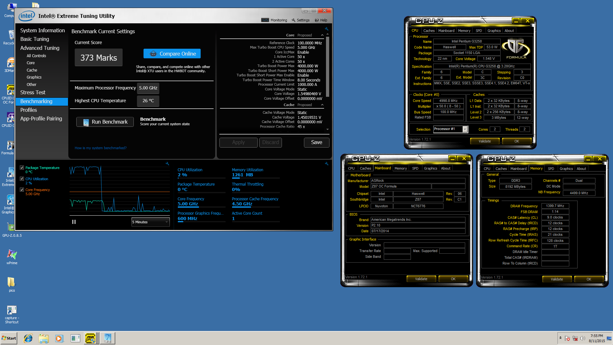Image resolution: width=613 pixels, height=345 pixels.
Task: Collapse the Cache proposed settings section
Action: (x=322, y=105)
